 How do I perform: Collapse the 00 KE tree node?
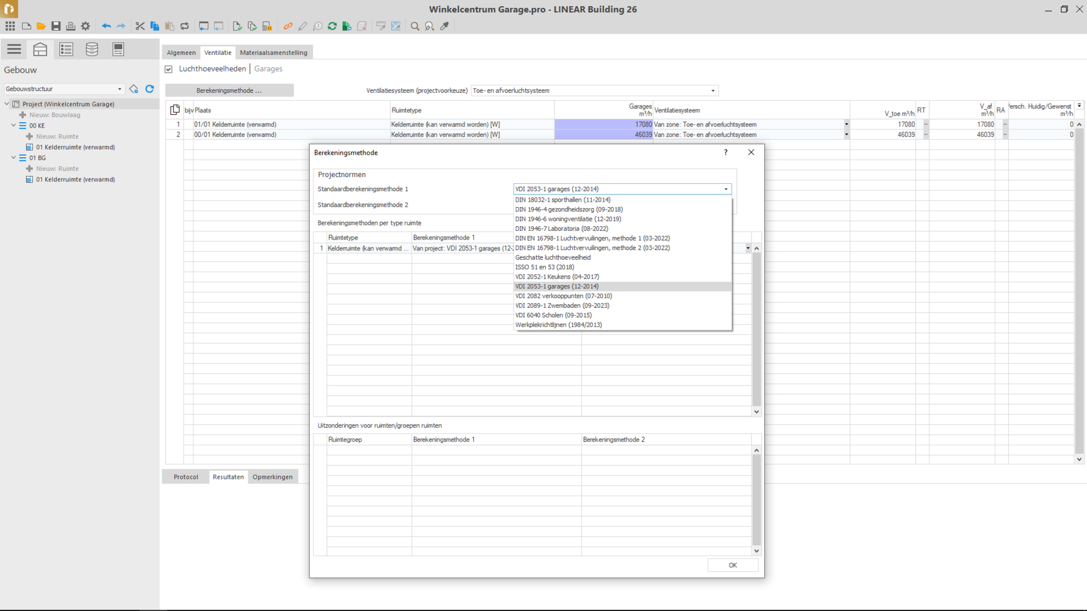pyautogui.click(x=14, y=125)
